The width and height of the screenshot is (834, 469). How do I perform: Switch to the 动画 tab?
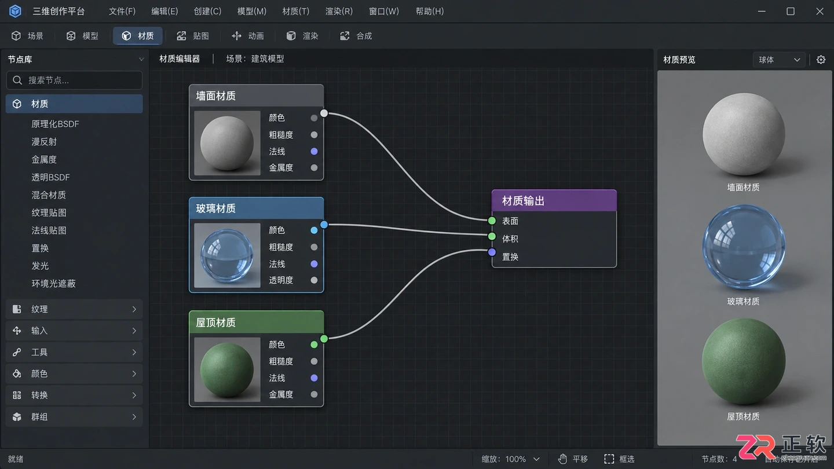click(247, 36)
